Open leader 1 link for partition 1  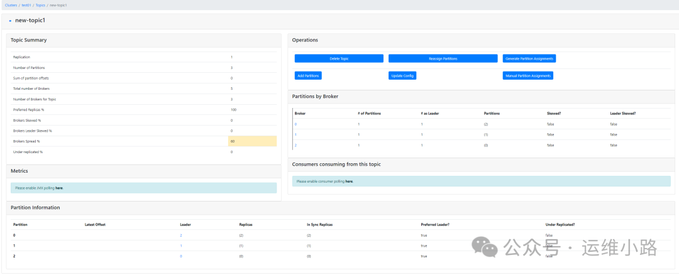click(181, 245)
